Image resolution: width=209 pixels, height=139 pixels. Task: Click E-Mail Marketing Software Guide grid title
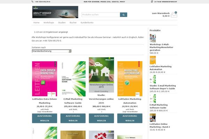(73, 101)
